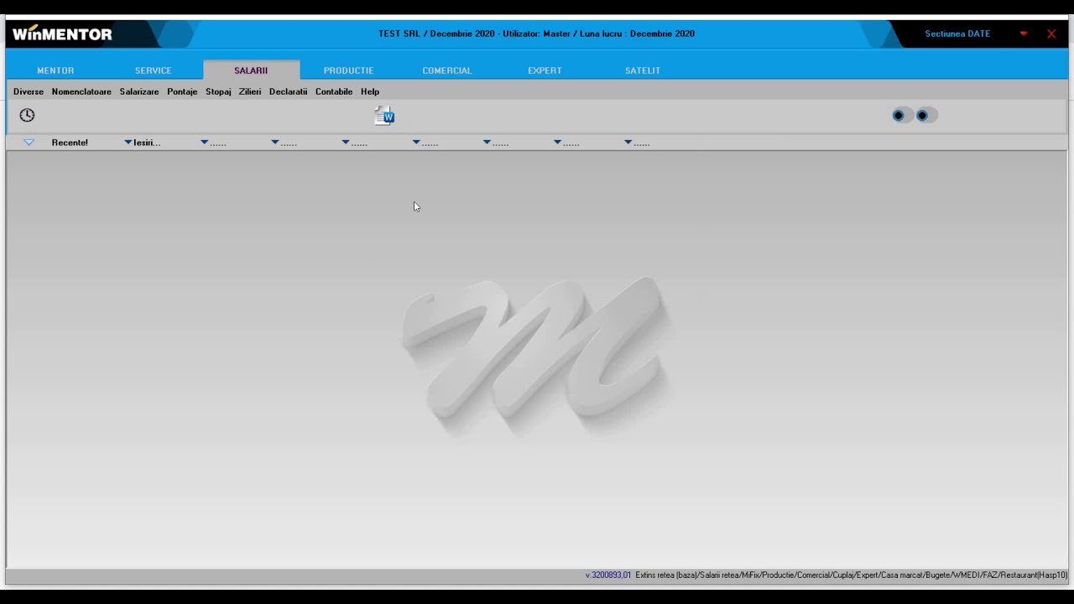Screen dimensions: 1074x604
Task: Switch to the SERVICE module tab
Action: coord(153,70)
